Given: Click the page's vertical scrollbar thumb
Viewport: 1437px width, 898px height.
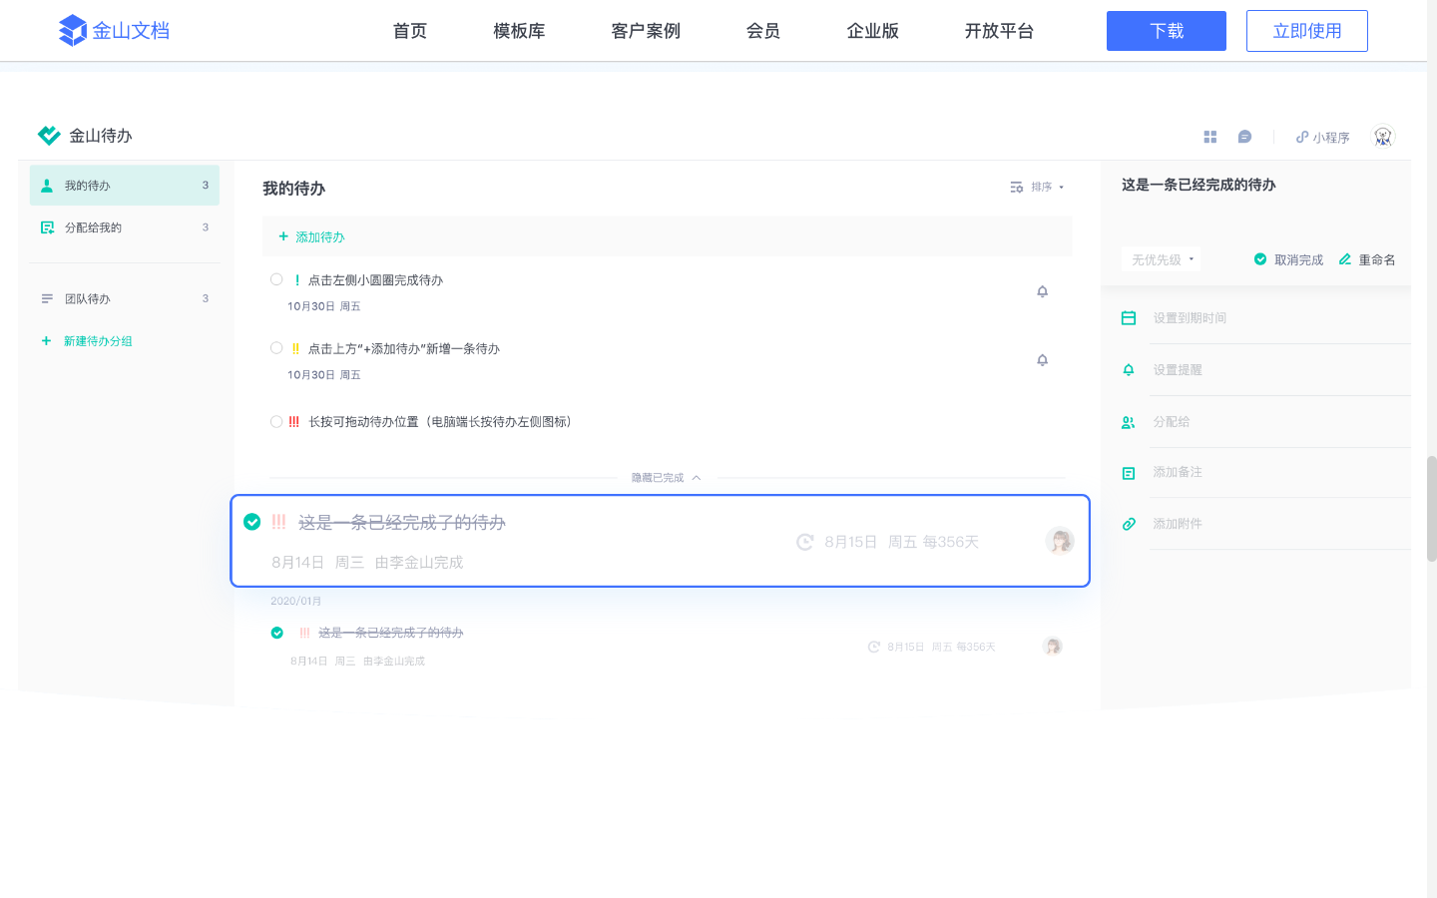Looking at the screenshot, I should point(1431,508).
